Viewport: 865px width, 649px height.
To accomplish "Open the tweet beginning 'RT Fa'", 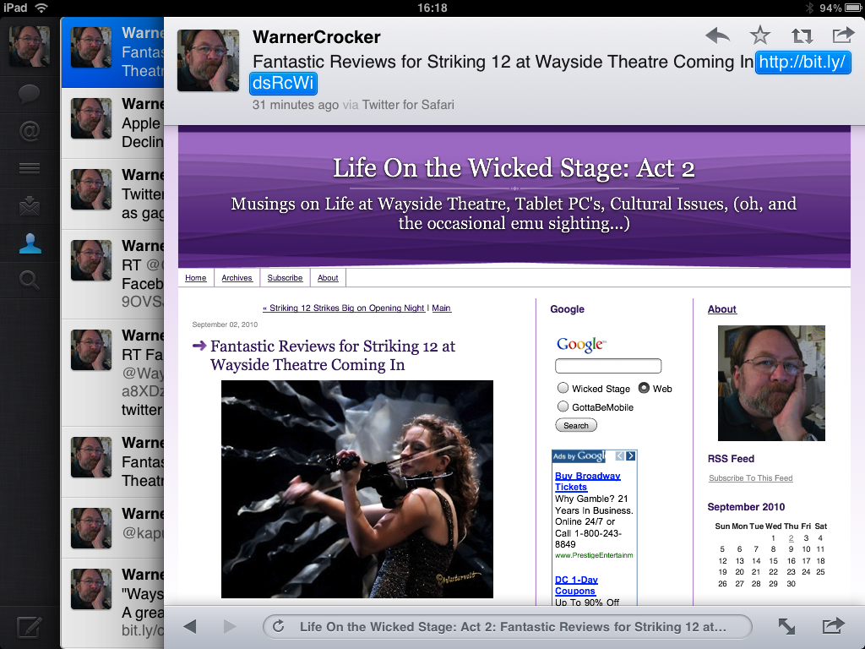I will 112,373.
